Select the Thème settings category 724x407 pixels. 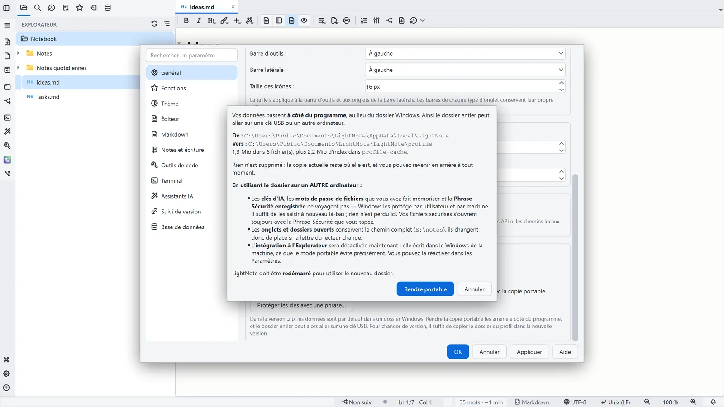191,104
